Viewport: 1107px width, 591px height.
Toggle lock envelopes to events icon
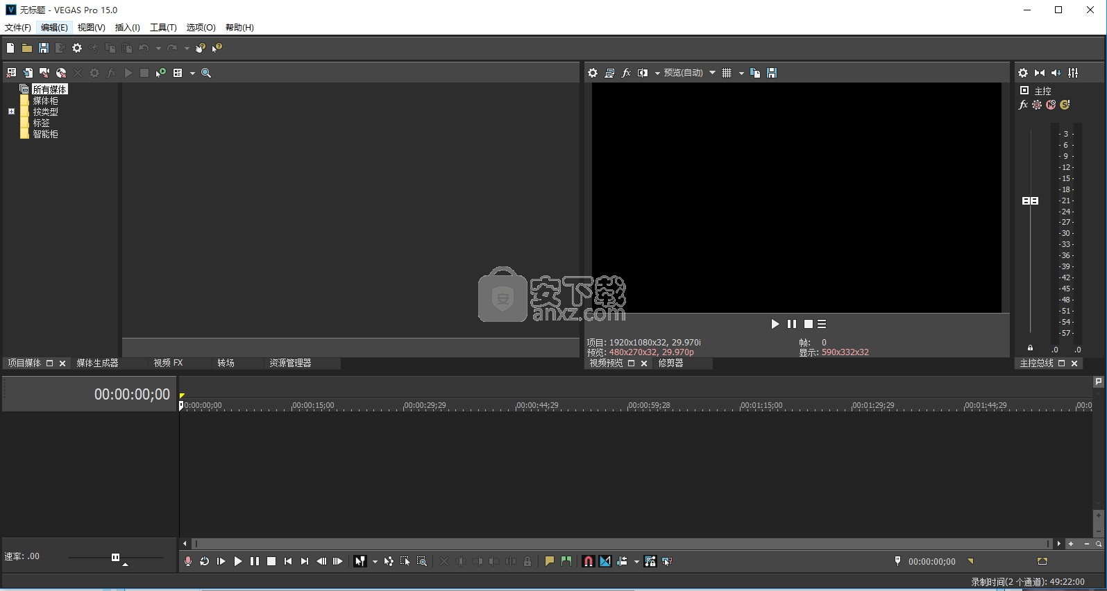pyautogui.click(x=650, y=561)
